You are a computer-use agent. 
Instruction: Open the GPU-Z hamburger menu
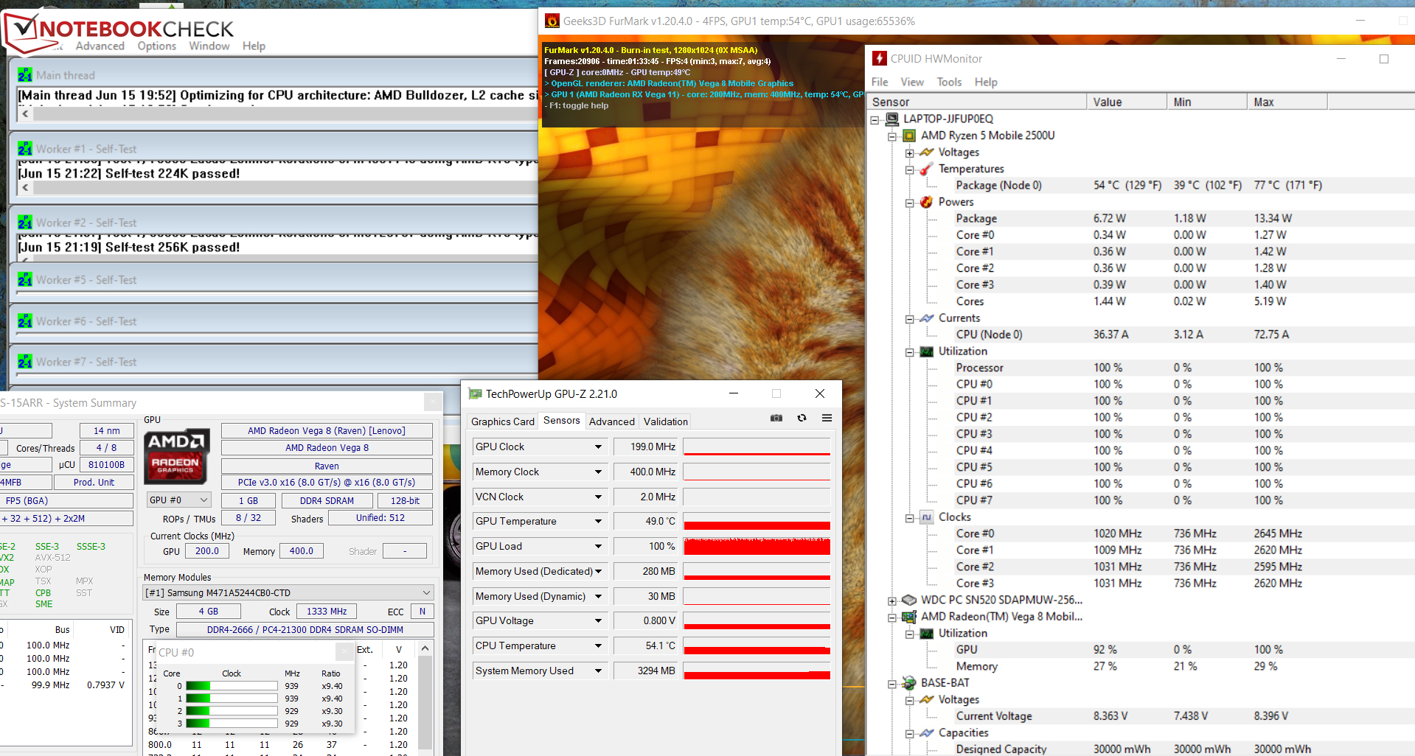tap(827, 418)
